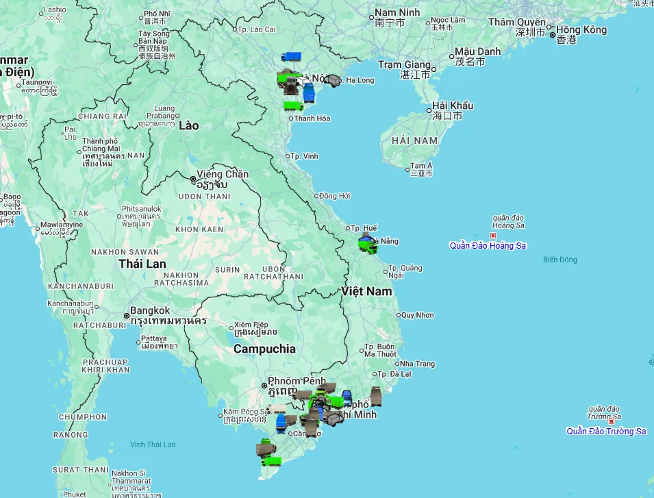Select the green truck marker above Thanh Hóa
654x498 pixels.
pos(293,105)
